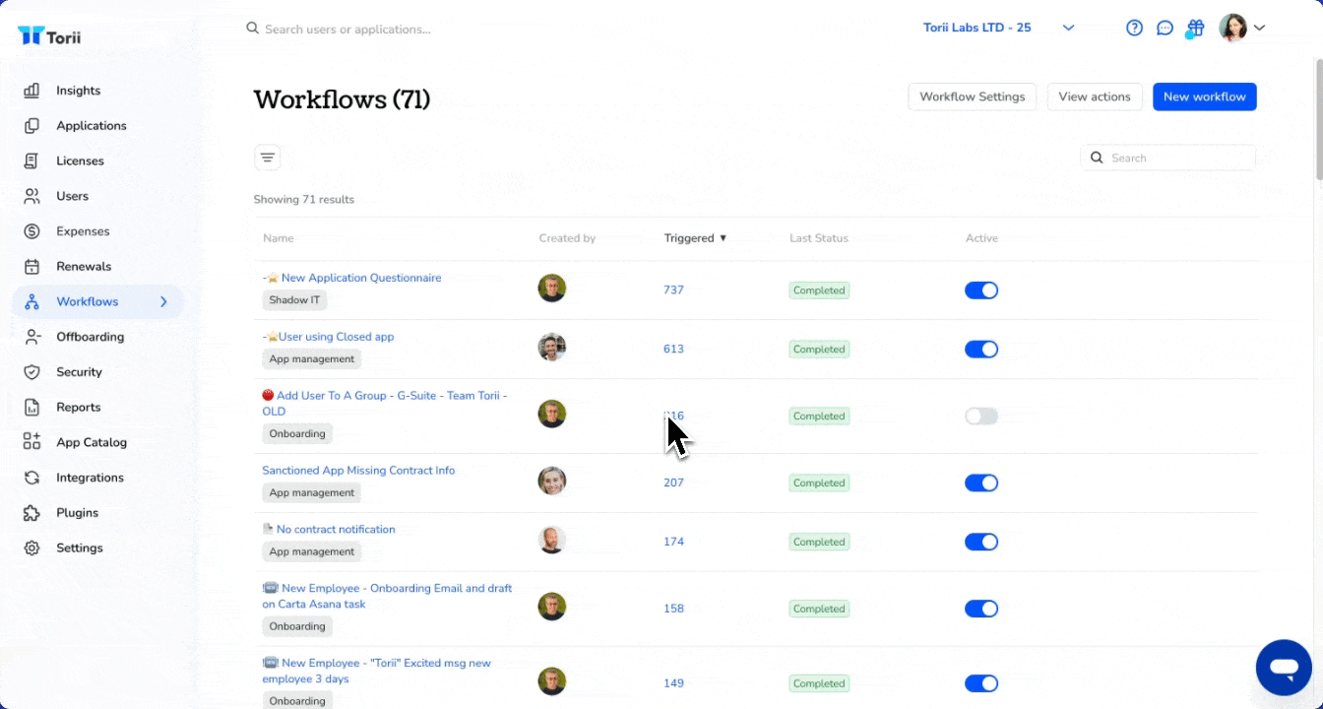Click the New workflow button

click(x=1205, y=97)
